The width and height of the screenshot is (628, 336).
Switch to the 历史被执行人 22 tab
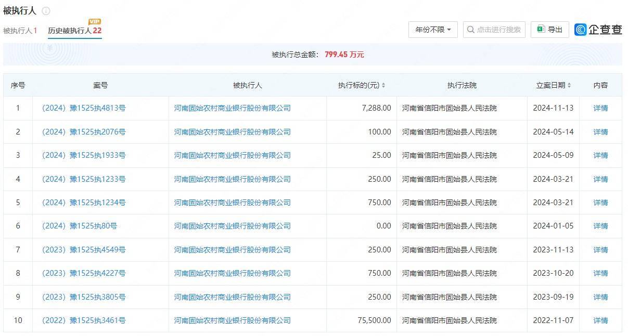coord(74,31)
